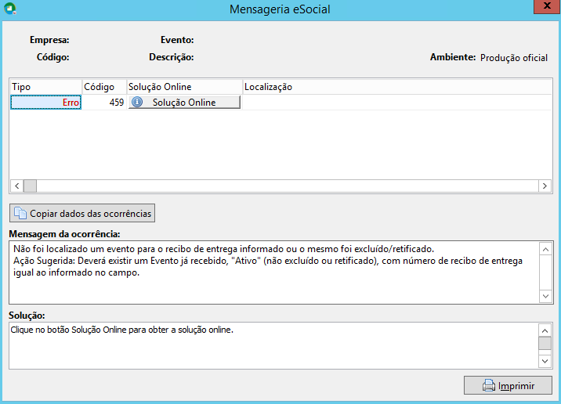
Task: Click inside the Solução text box
Action: 273,346
